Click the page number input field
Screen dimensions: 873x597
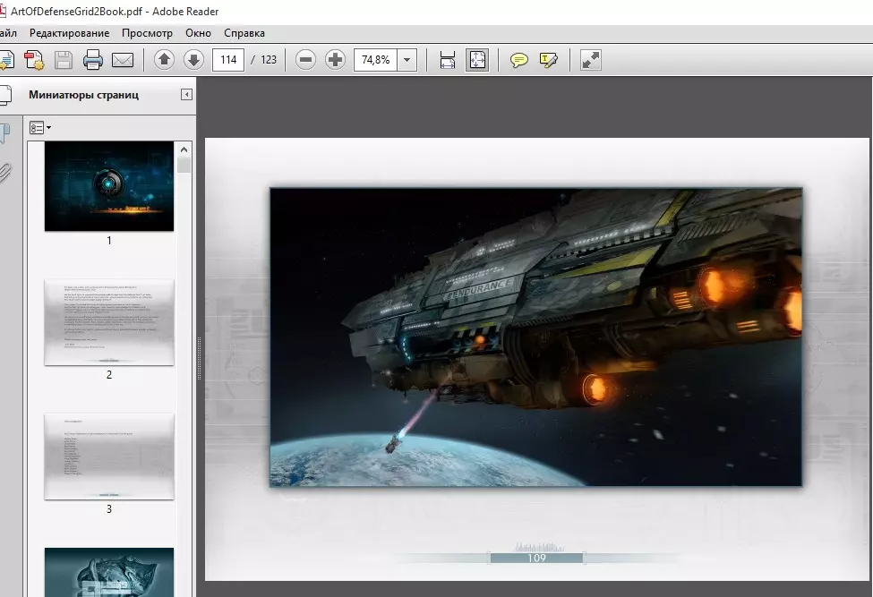[228, 60]
